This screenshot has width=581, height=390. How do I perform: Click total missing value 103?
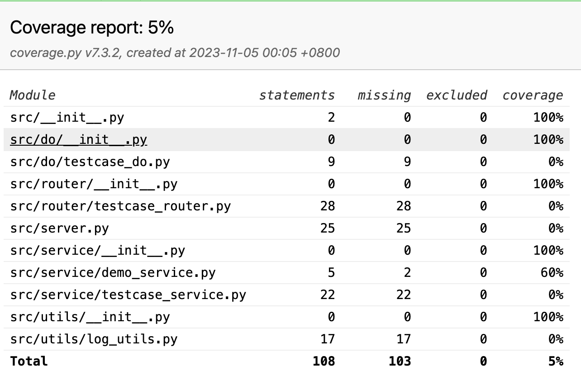(400, 361)
